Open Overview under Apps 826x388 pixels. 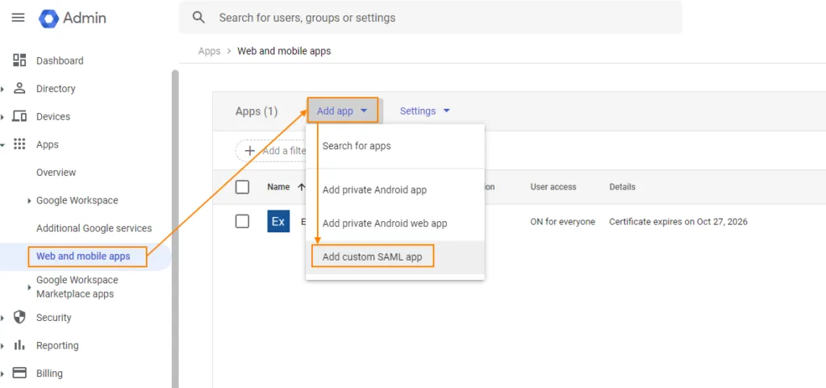(x=56, y=172)
